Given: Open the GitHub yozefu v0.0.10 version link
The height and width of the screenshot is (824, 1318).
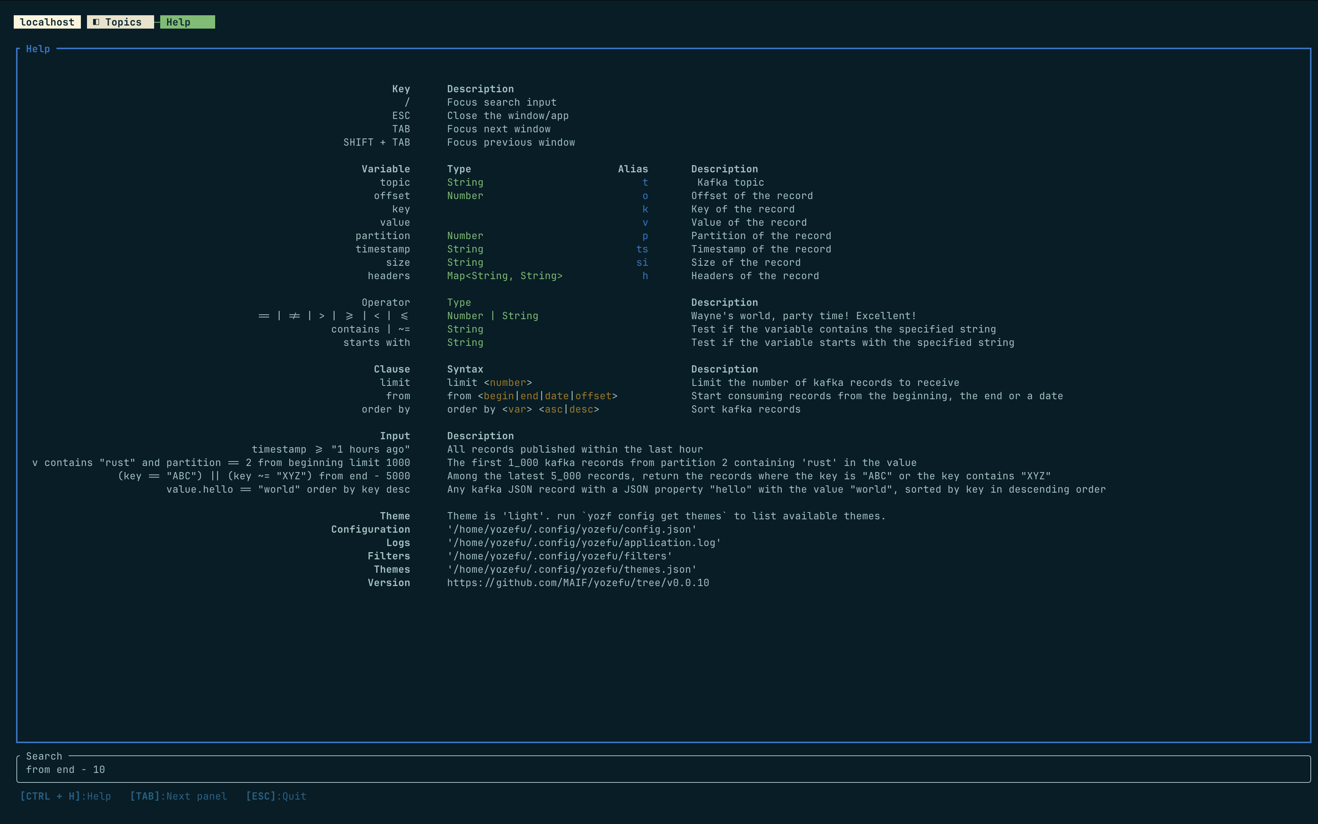Looking at the screenshot, I should (578, 583).
